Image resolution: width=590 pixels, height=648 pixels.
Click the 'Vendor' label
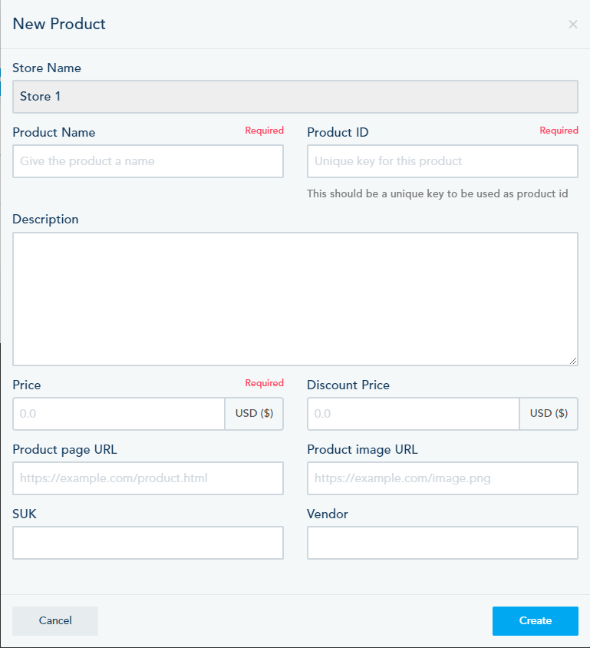tap(328, 514)
